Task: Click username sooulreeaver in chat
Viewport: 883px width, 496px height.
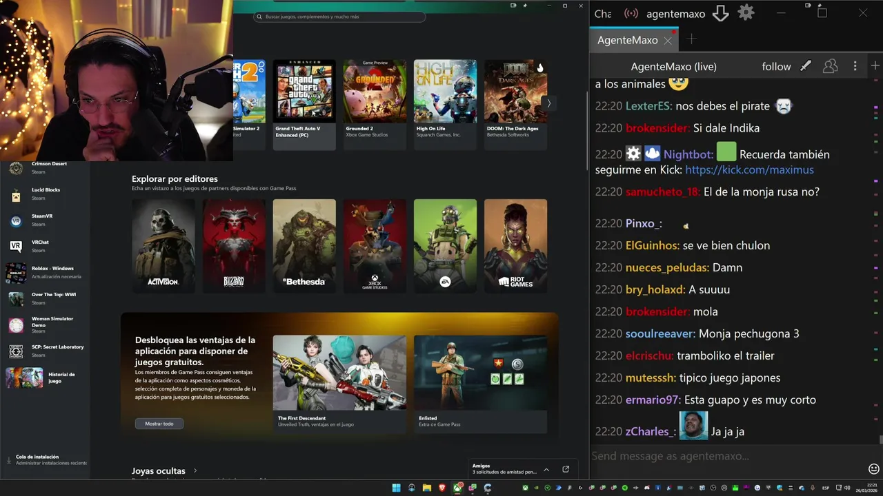Action: coord(660,333)
